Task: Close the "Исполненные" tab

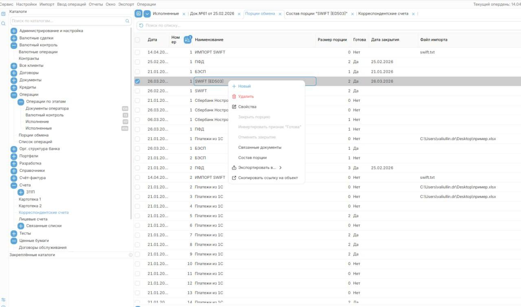Action: pyautogui.click(x=184, y=14)
